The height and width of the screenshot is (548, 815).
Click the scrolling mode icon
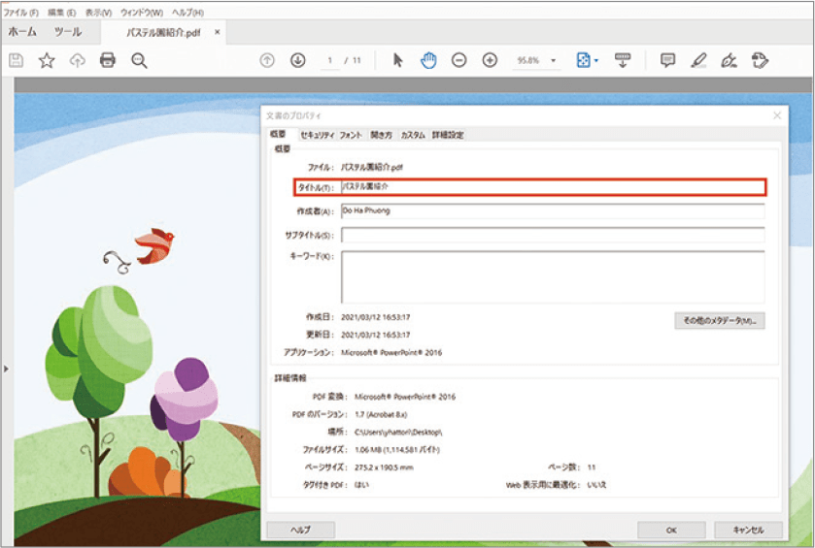623,60
